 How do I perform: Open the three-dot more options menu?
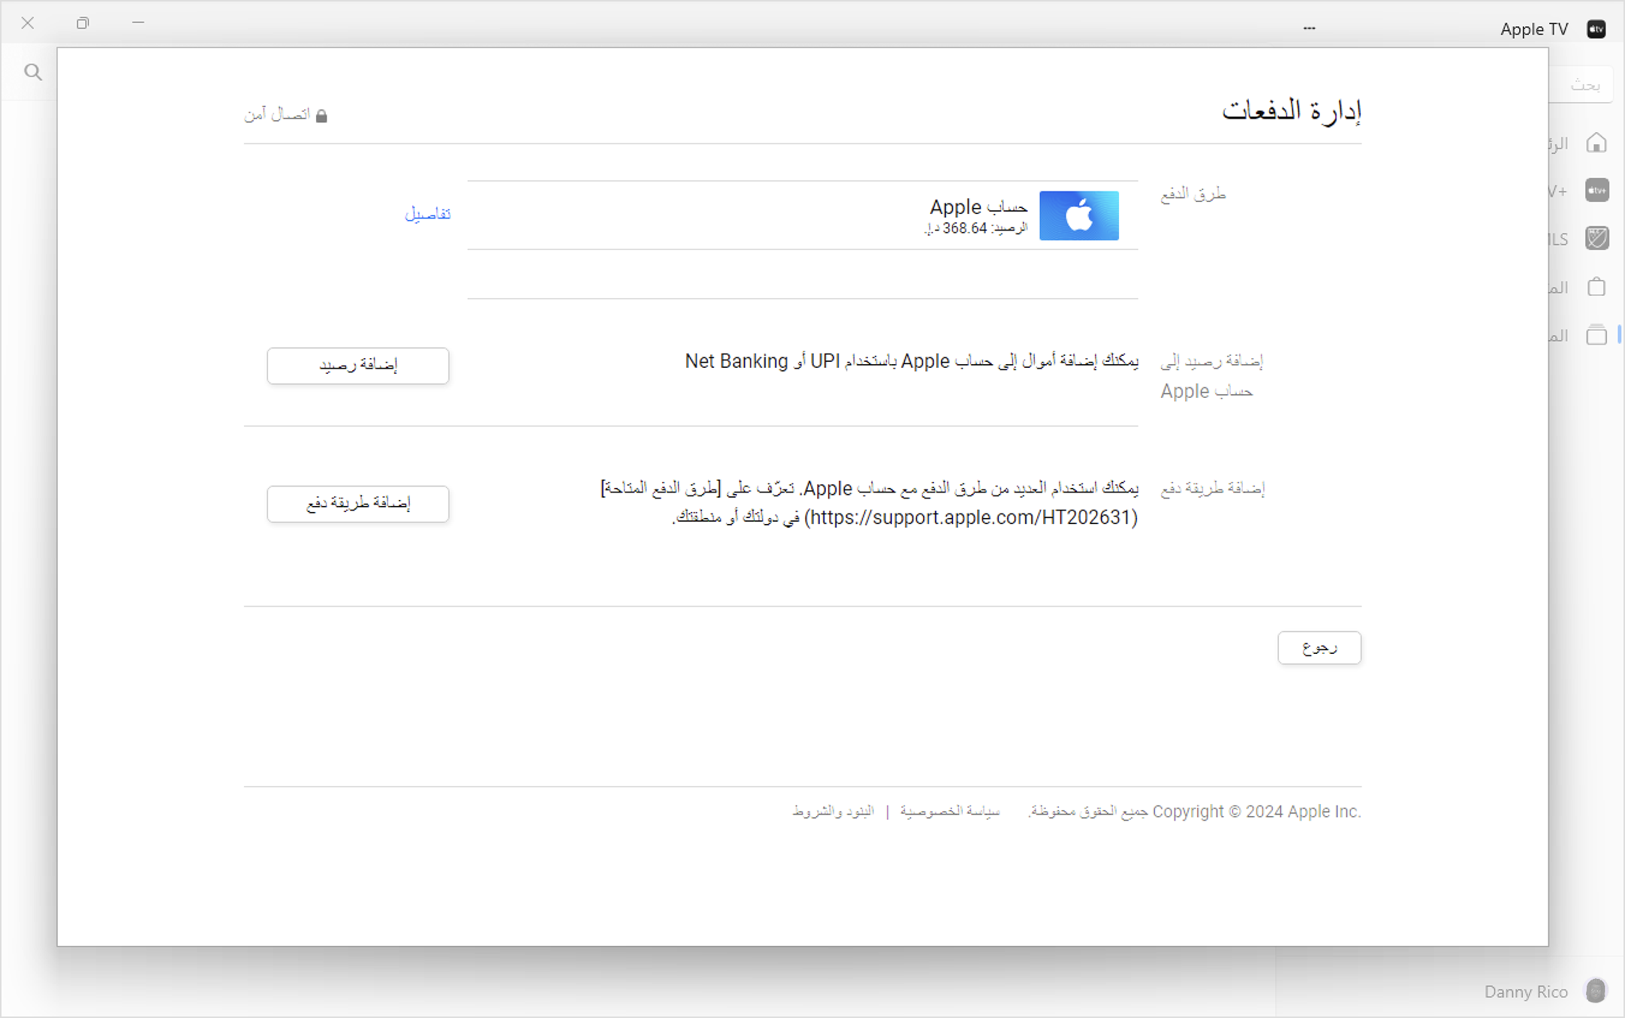pyautogui.click(x=1309, y=28)
